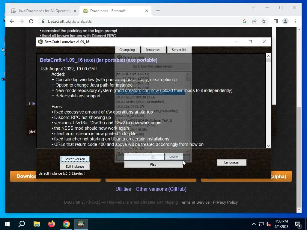Click the address bar URL

coord(70,21)
